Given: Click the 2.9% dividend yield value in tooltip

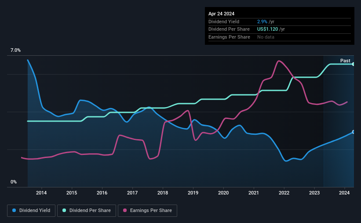Looking at the screenshot, I should [x=262, y=22].
